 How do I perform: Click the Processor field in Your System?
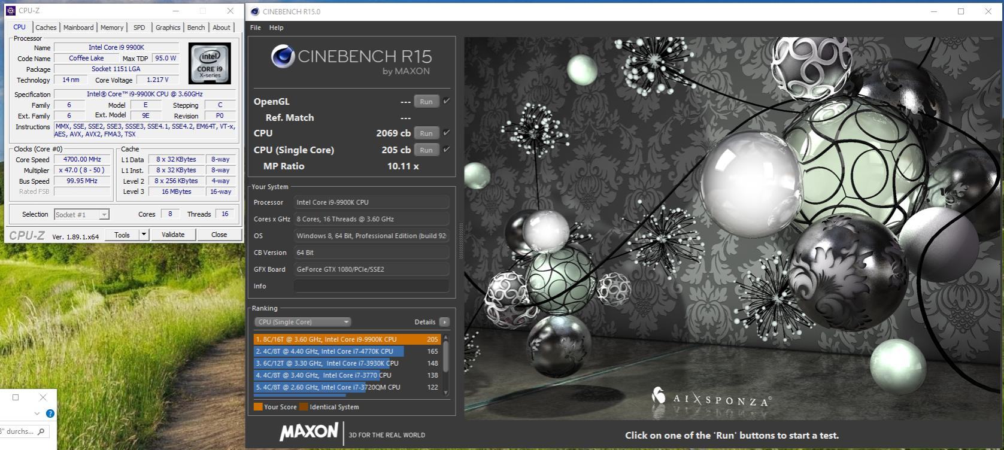point(371,202)
